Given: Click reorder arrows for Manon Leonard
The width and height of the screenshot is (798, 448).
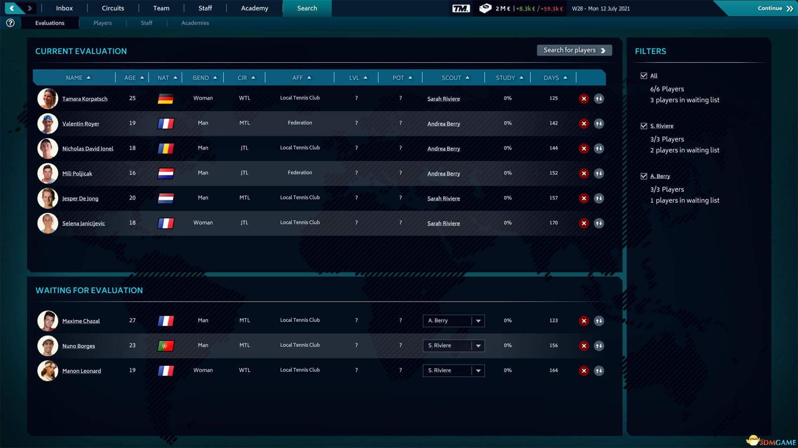Looking at the screenshot, I should tap(598, 371).
